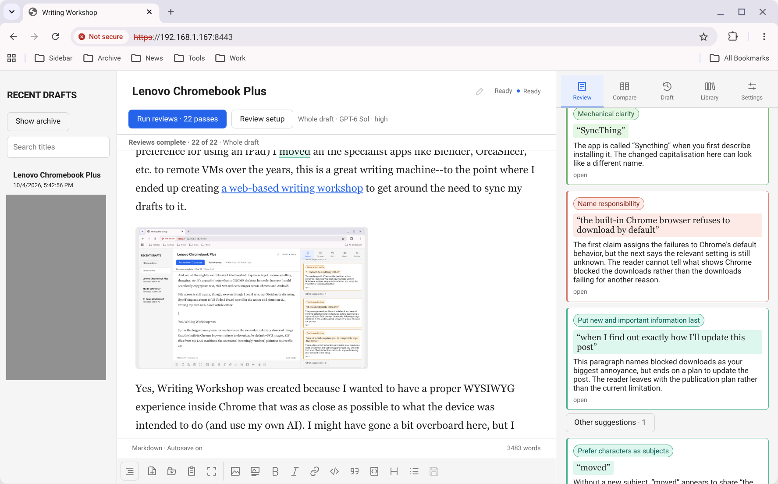Follow the web-based writing workshop link
This screenshot has width=778, height=484.
[292, 188]
